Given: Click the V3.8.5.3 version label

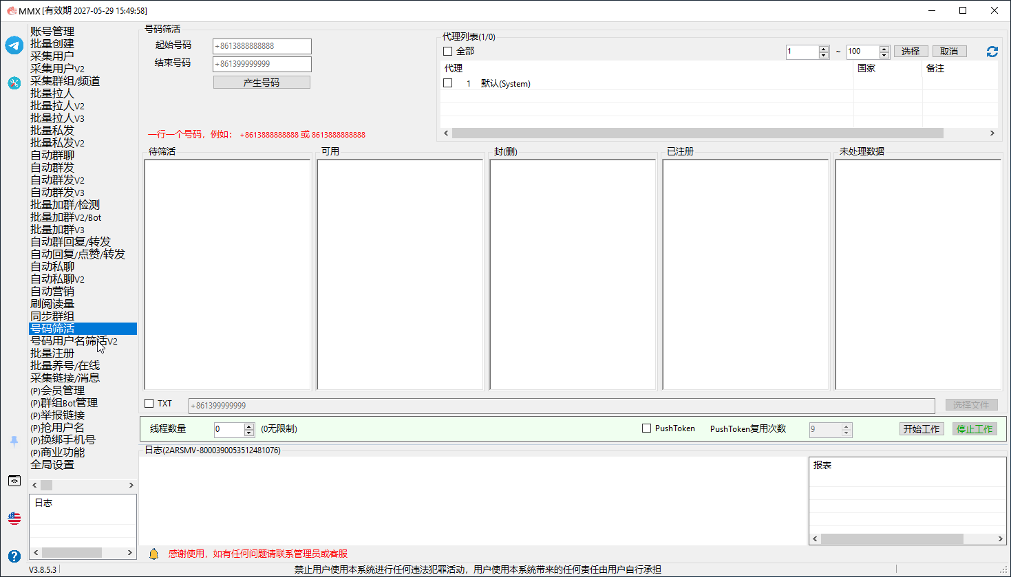Looking at the screenshot, I should pyautogui.click(x=43, y=569).
